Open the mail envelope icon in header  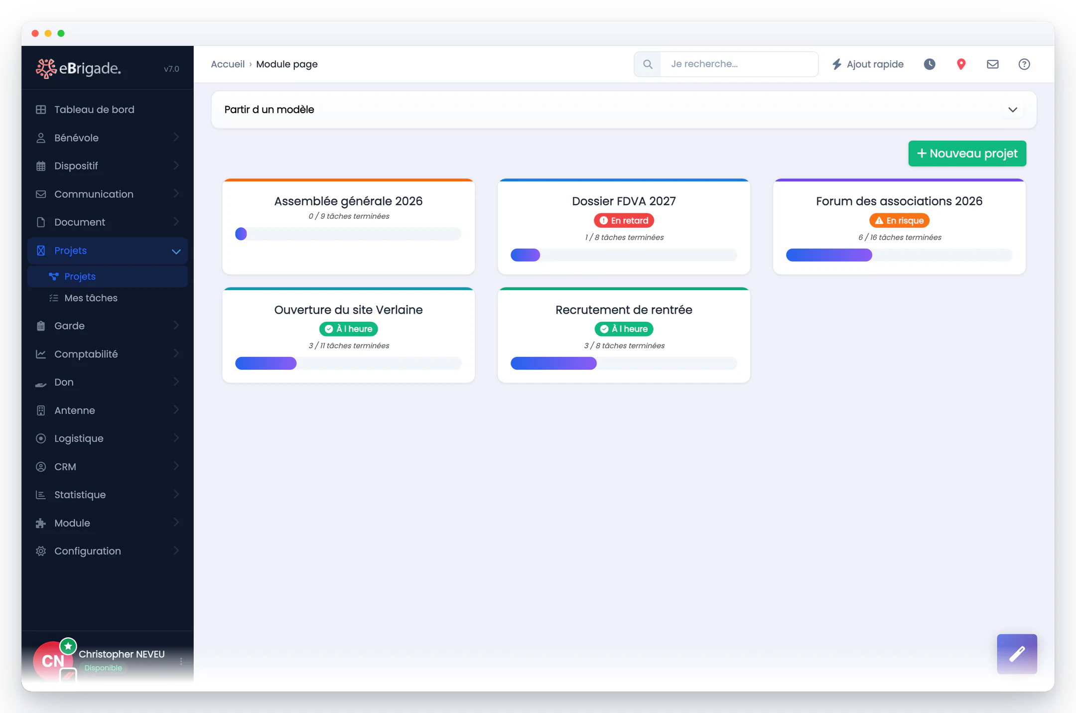point(993,64)
